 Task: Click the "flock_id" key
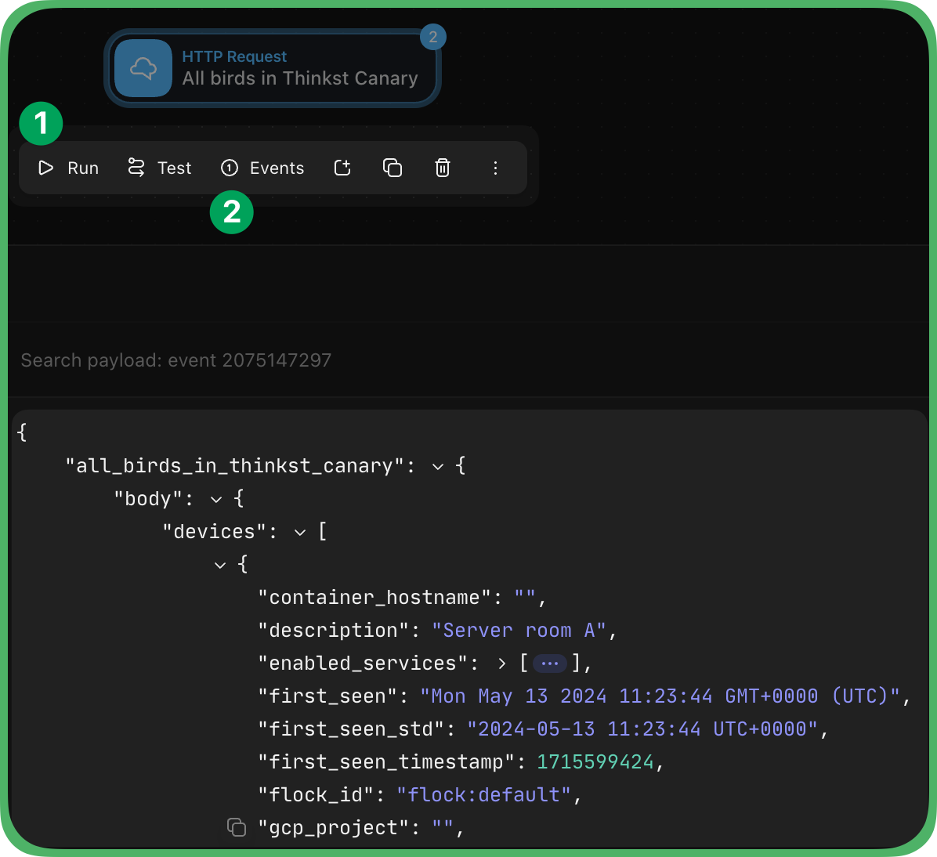316,795
